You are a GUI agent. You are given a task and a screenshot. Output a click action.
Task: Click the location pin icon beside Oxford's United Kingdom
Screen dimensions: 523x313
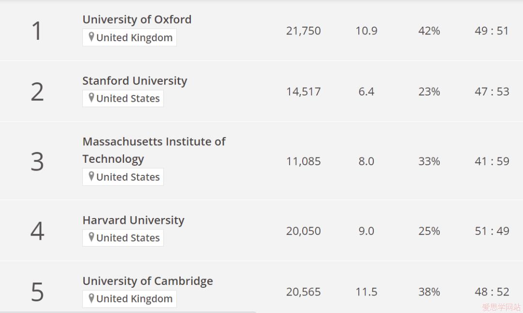pos(91,37)
